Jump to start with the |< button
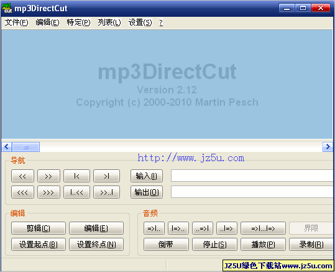This screenshot has width=335, height=272. (76, 176)
